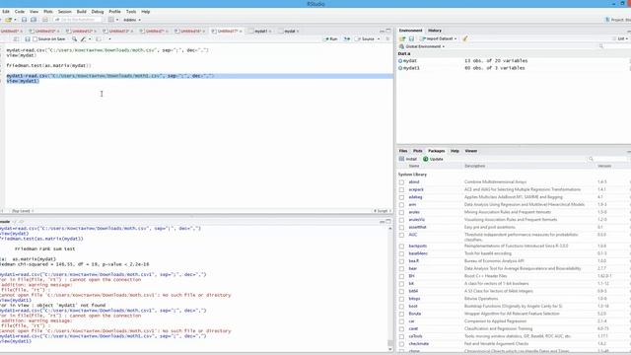Open R Script file type dropdown
Image resolution: width=631 pixels, height=355 pixels.
tap(383, 211)
